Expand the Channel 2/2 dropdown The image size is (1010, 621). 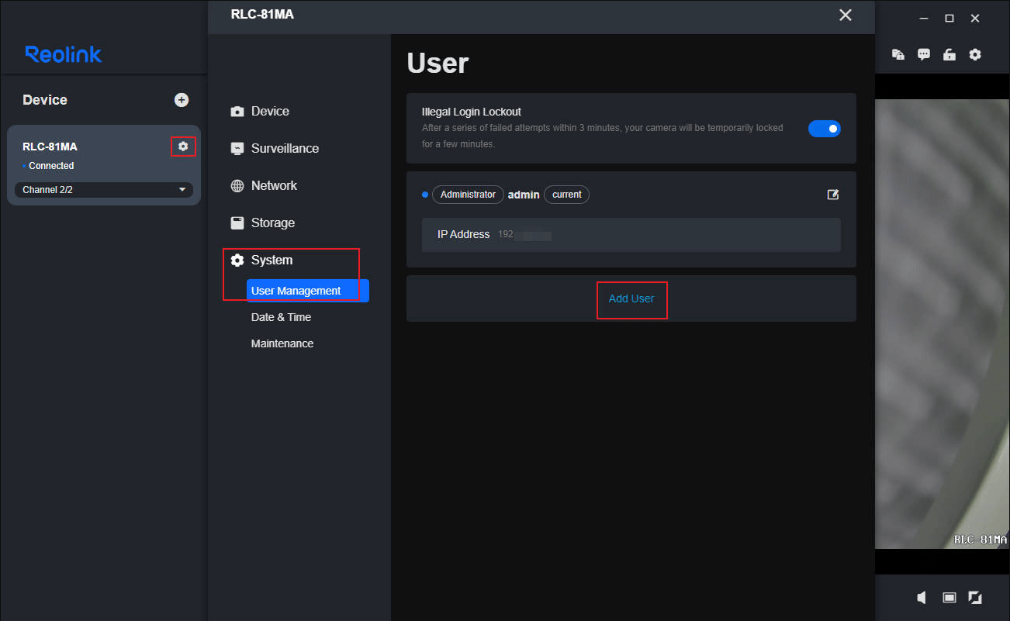coord(104,189)
